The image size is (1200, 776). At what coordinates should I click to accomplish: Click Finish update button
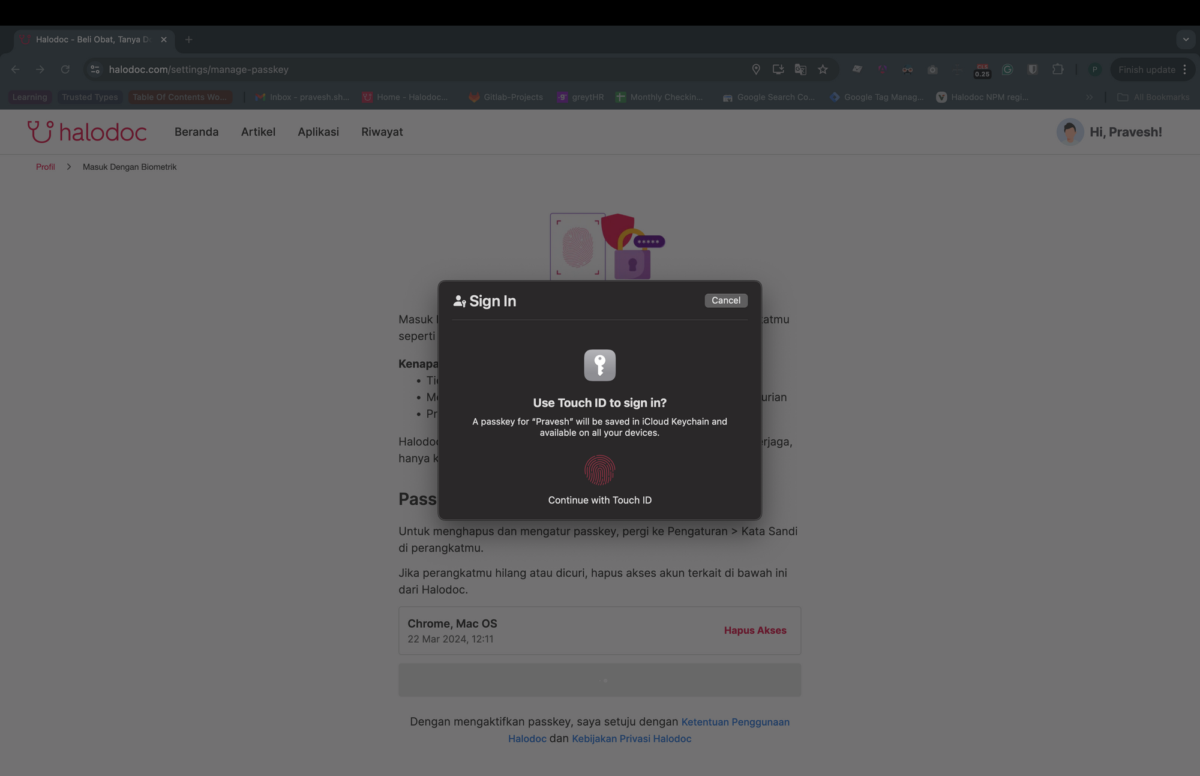tap(1147, 70)
